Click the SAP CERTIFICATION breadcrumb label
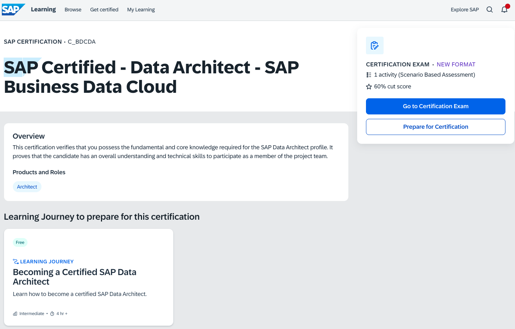The image size is (515, 329). click(x=33, y=42)
